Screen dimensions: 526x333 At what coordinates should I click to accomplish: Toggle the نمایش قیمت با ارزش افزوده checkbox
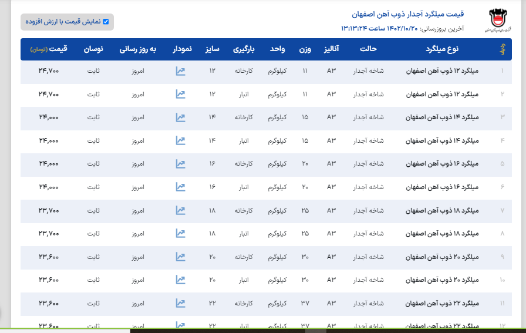coord(106,22)
